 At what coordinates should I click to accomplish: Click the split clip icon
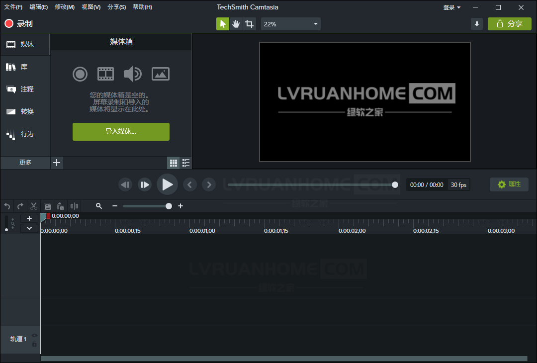74,206
